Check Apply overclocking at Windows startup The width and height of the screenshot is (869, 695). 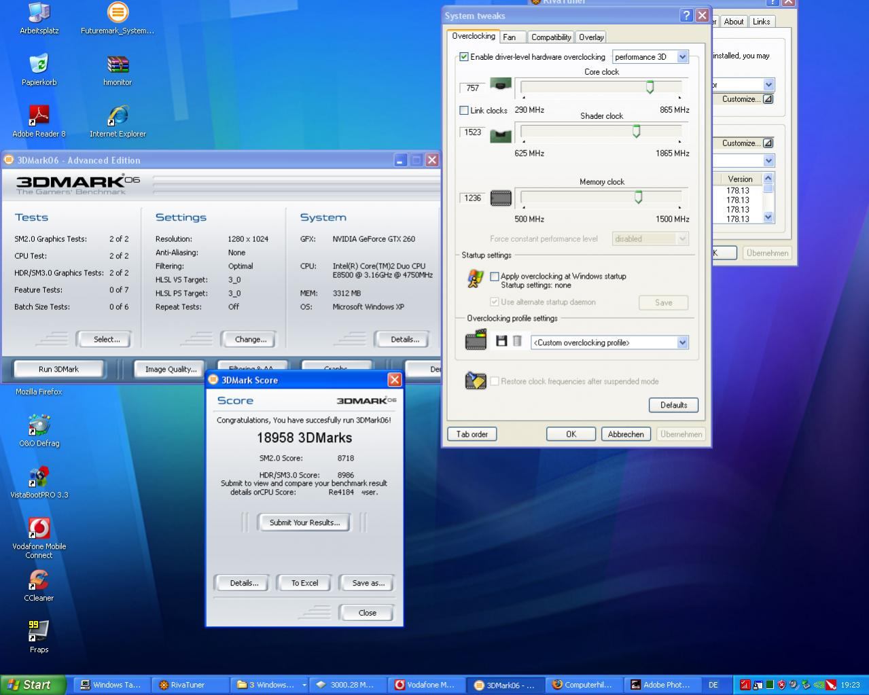(495, 277)
